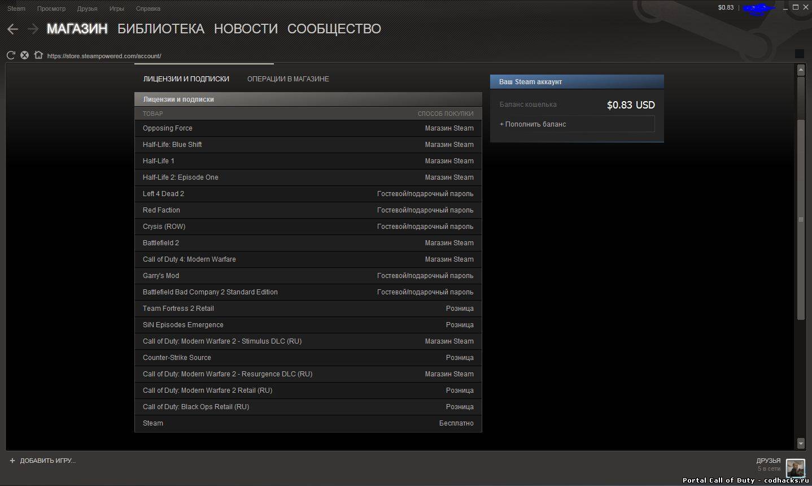
Task: Go forward with the right arrow
Action: coord(33,29)
